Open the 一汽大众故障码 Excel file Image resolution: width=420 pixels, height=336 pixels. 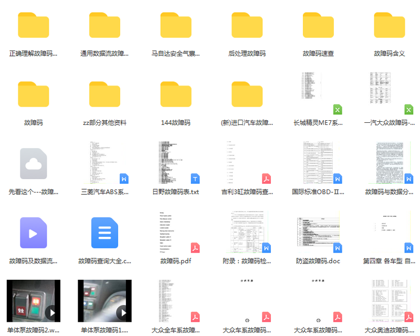[389, 93]
